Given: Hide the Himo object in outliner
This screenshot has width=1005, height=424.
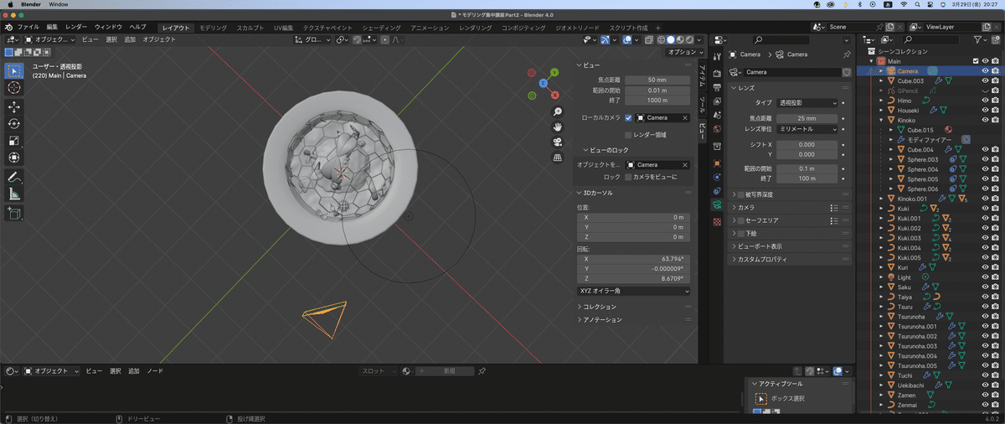Looking at the screenshot, I should click(985, 101).
